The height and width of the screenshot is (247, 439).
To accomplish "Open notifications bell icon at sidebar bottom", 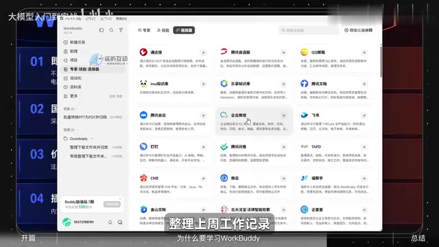I will (x=110, y=222).
